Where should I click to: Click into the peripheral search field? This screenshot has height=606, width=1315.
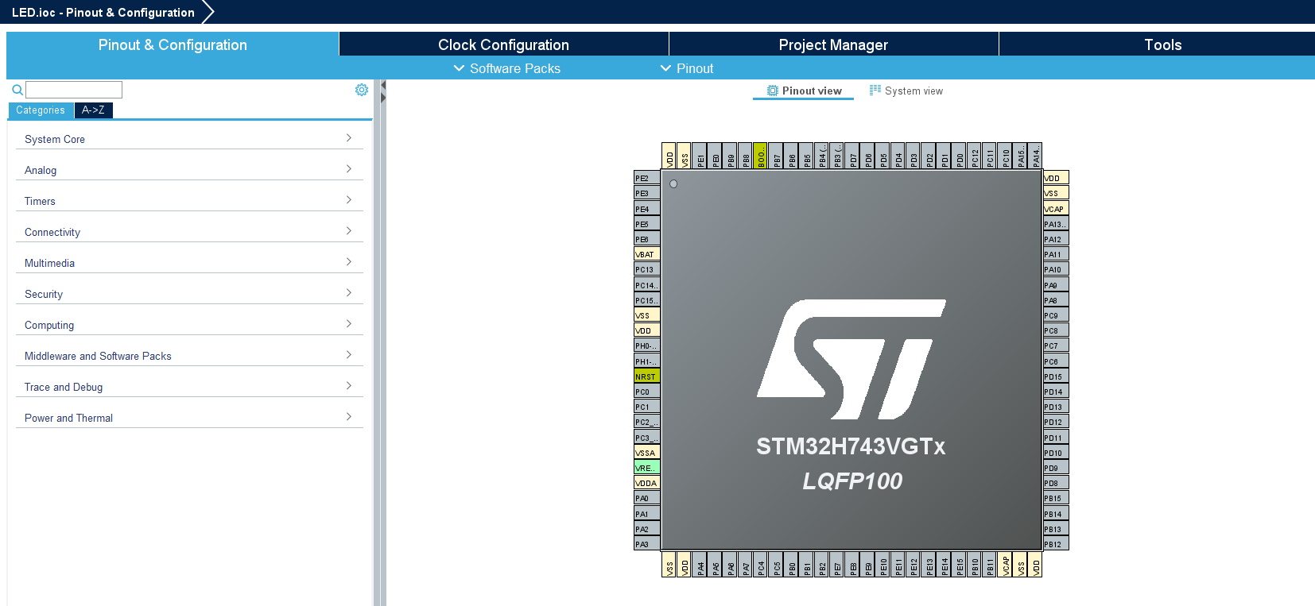click(x=74, y=90)
